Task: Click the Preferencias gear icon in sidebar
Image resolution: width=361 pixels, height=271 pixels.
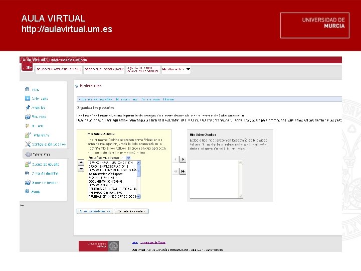Action: click(x=28, y=154)
